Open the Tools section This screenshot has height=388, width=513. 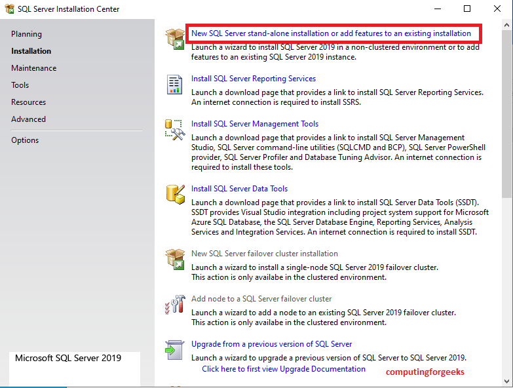(20, 85)
